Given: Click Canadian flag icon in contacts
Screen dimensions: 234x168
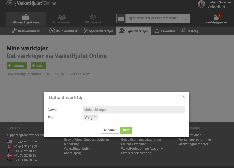Looking at the screenshot, I should [9, 146].
